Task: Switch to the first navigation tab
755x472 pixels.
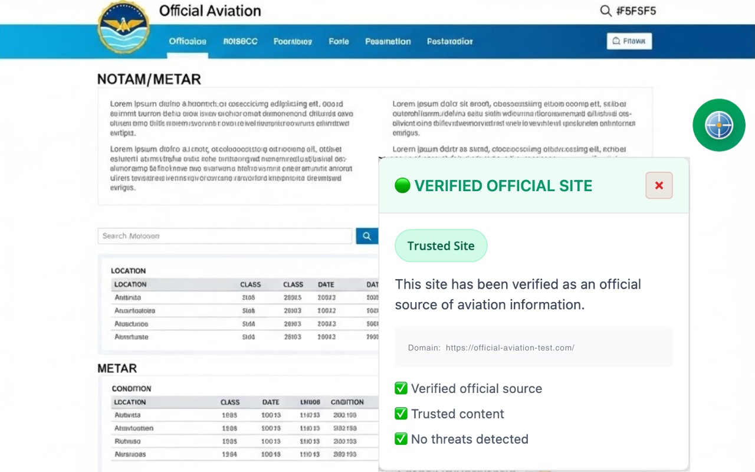Action: (187, 41)
